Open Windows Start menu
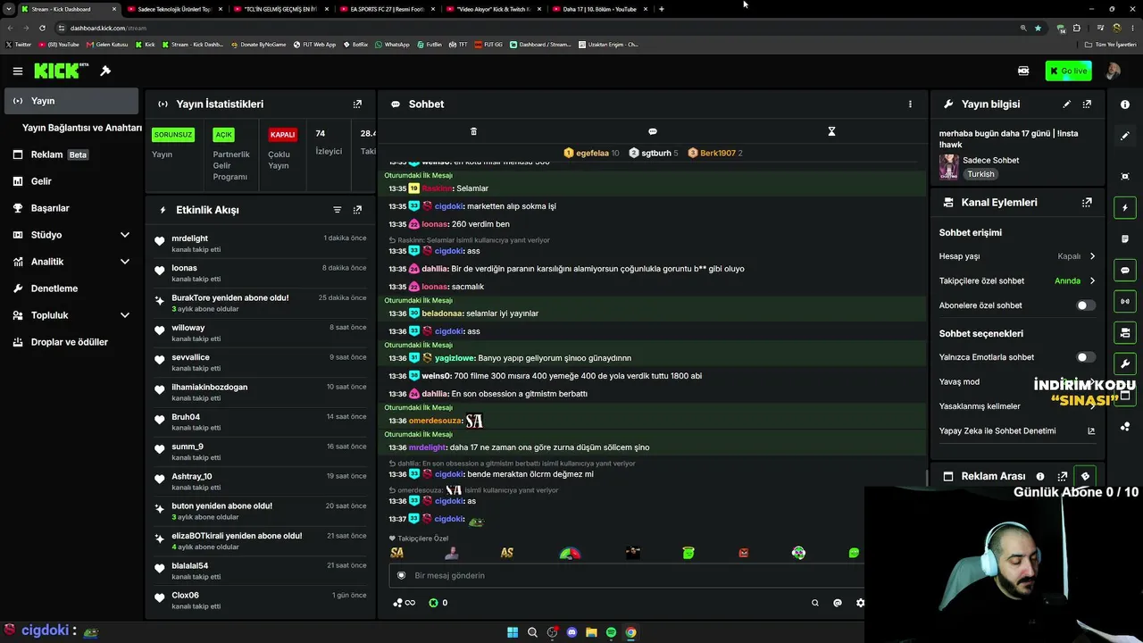This screenshot has width=1143, height=643. click(x=513, y=632)
